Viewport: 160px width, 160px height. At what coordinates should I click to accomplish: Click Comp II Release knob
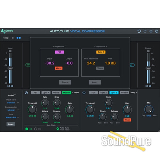pyautogui.click(x=114, y=117)
